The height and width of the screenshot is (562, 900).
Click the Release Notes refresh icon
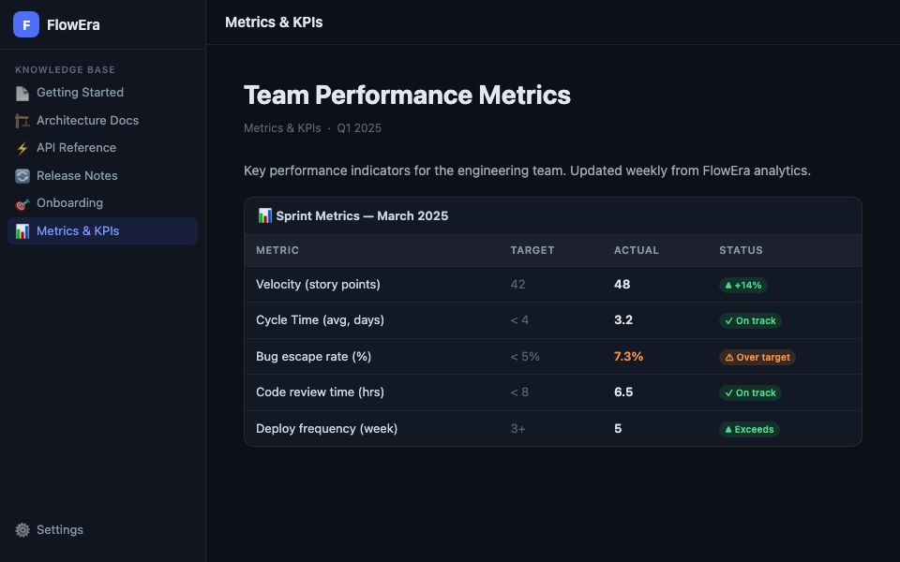point(22,176)
